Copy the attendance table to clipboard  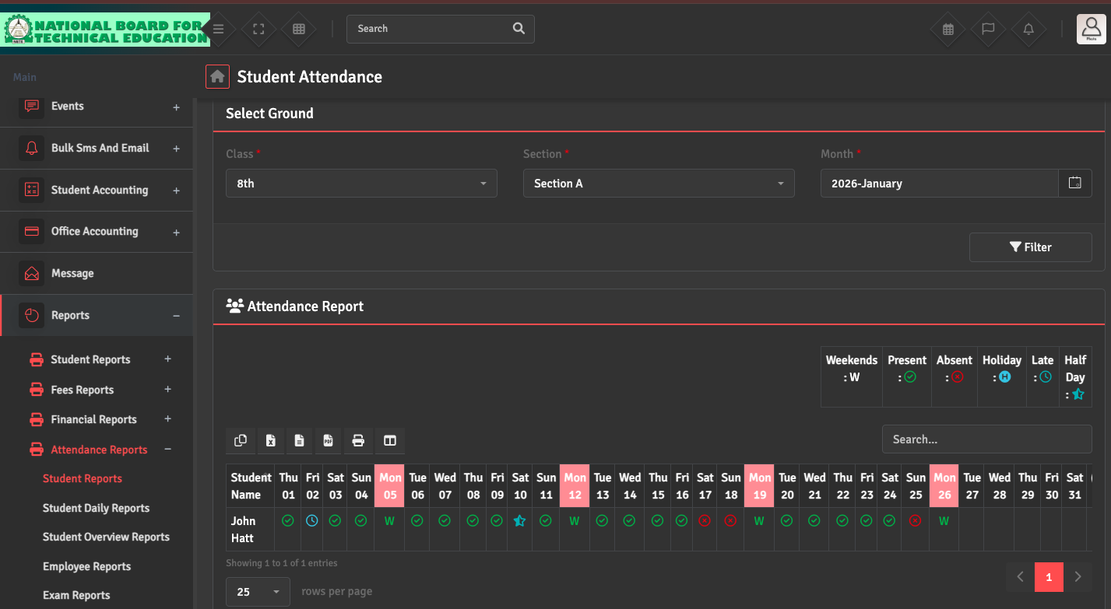241,441
